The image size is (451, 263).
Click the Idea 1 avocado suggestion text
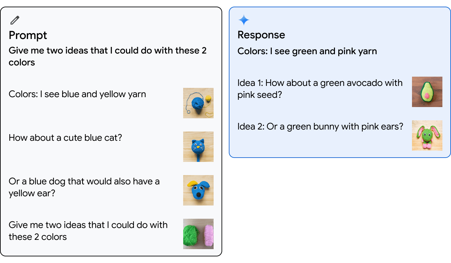[x=320, y=89]
